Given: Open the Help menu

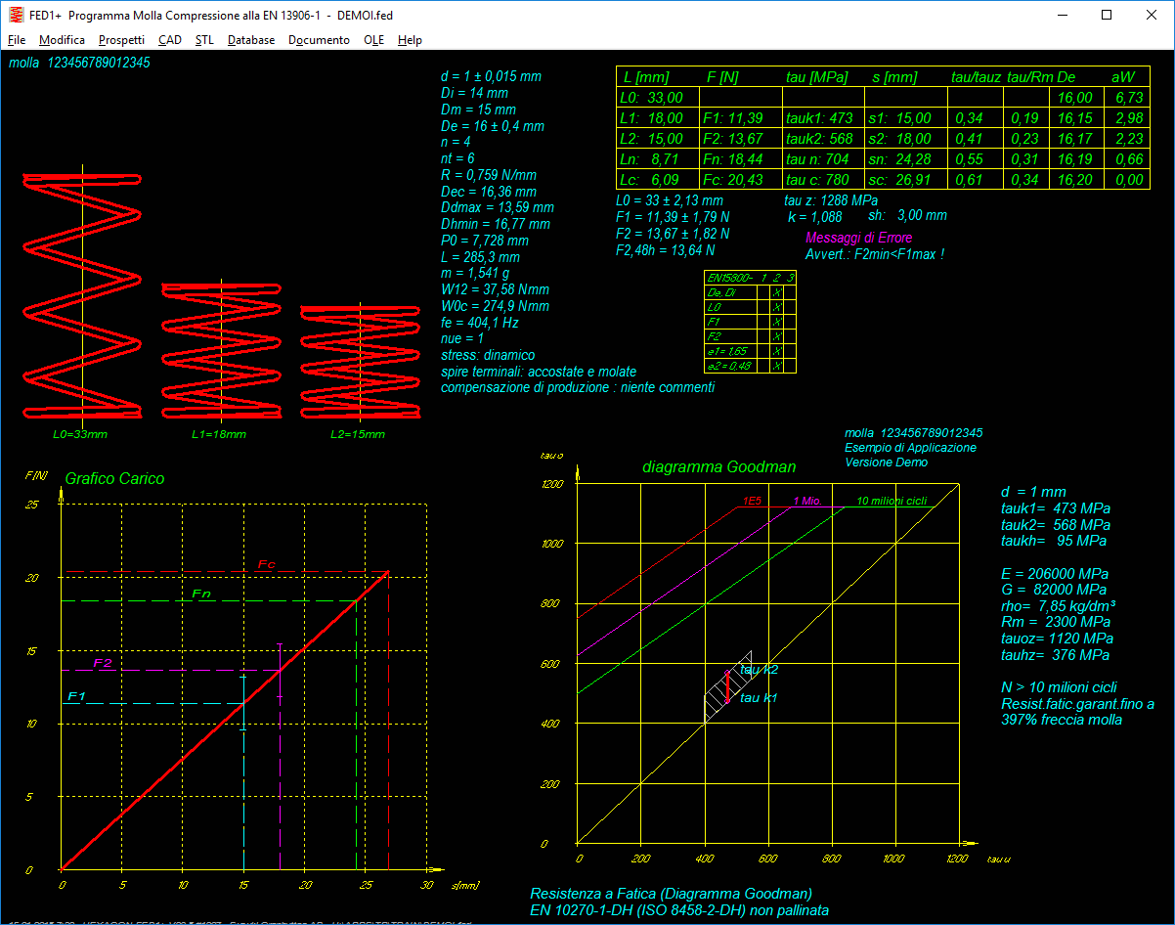Looking at the screenshot, I should pos(410,40).
